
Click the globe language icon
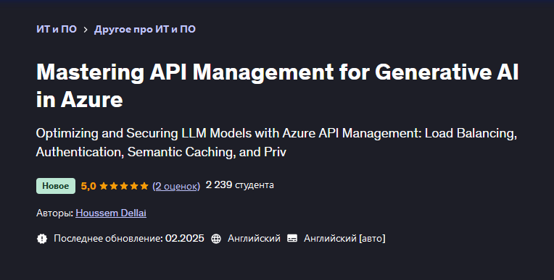216,239
